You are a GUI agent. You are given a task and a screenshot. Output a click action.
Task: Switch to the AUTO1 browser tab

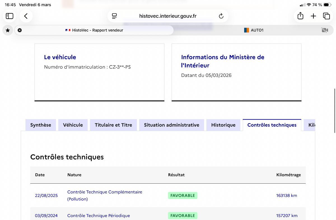pyautogui.click(x=254, y=30)
